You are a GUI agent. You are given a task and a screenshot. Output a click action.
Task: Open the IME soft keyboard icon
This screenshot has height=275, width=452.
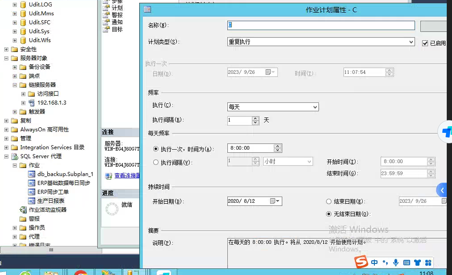pyautogui.click(x=407, y=263)
